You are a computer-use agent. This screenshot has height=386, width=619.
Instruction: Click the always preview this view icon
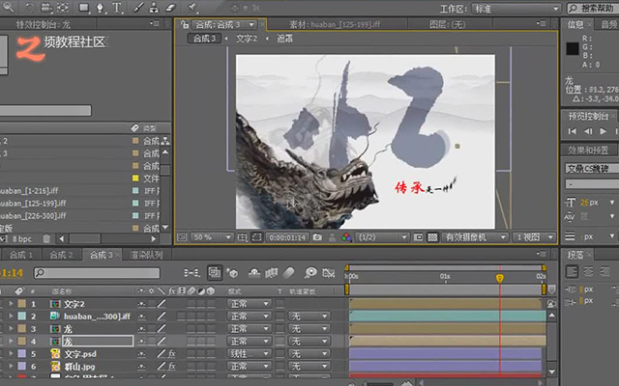pos(182,237)
